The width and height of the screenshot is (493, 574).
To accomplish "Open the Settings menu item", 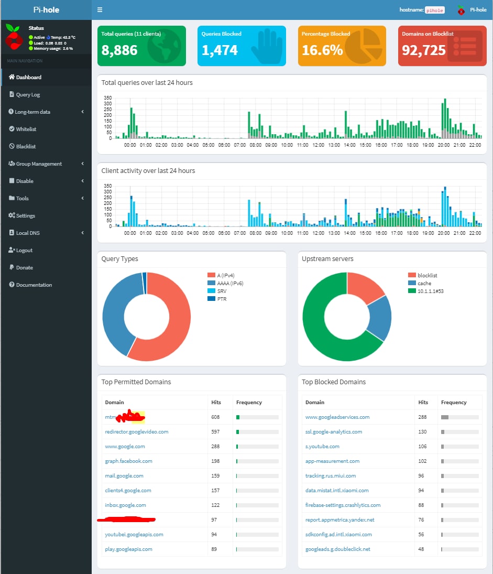I will coord(46,215).
